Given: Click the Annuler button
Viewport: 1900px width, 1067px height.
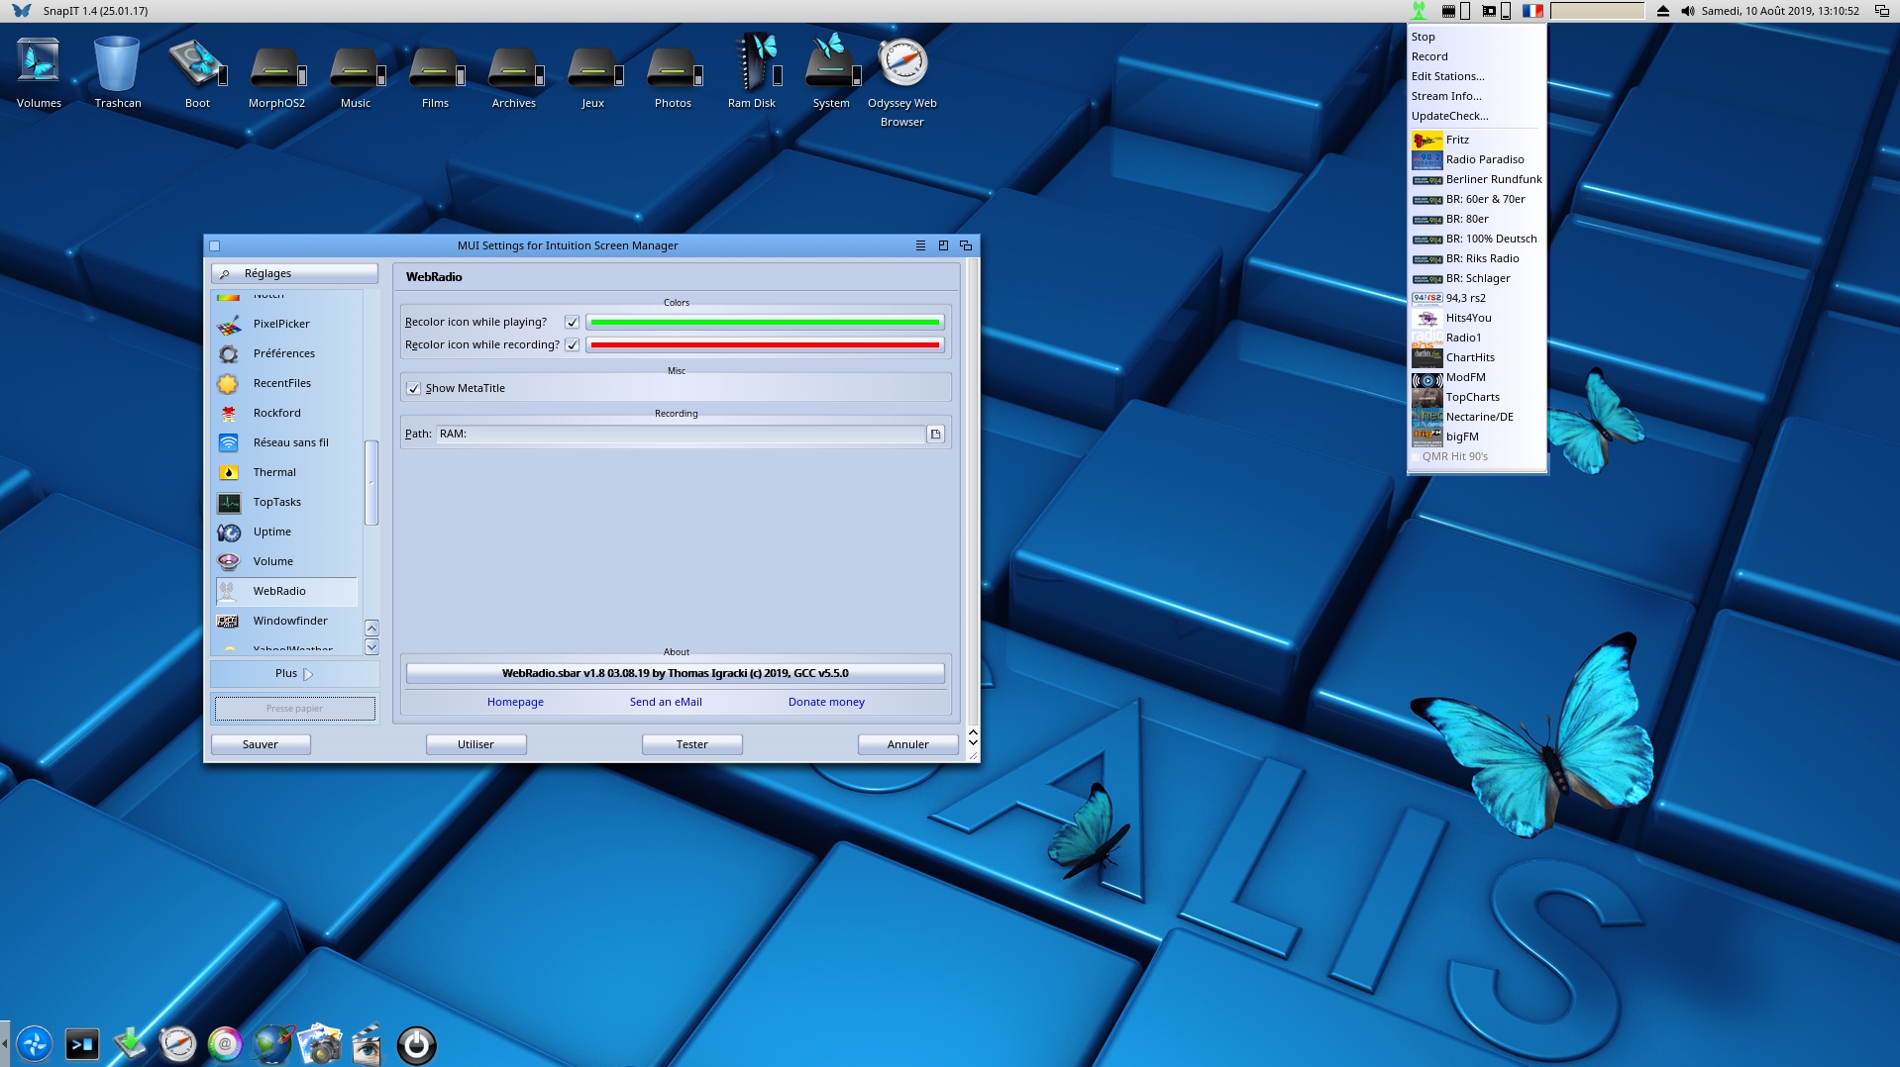Looking at the screenshot, I should [907, 744].
